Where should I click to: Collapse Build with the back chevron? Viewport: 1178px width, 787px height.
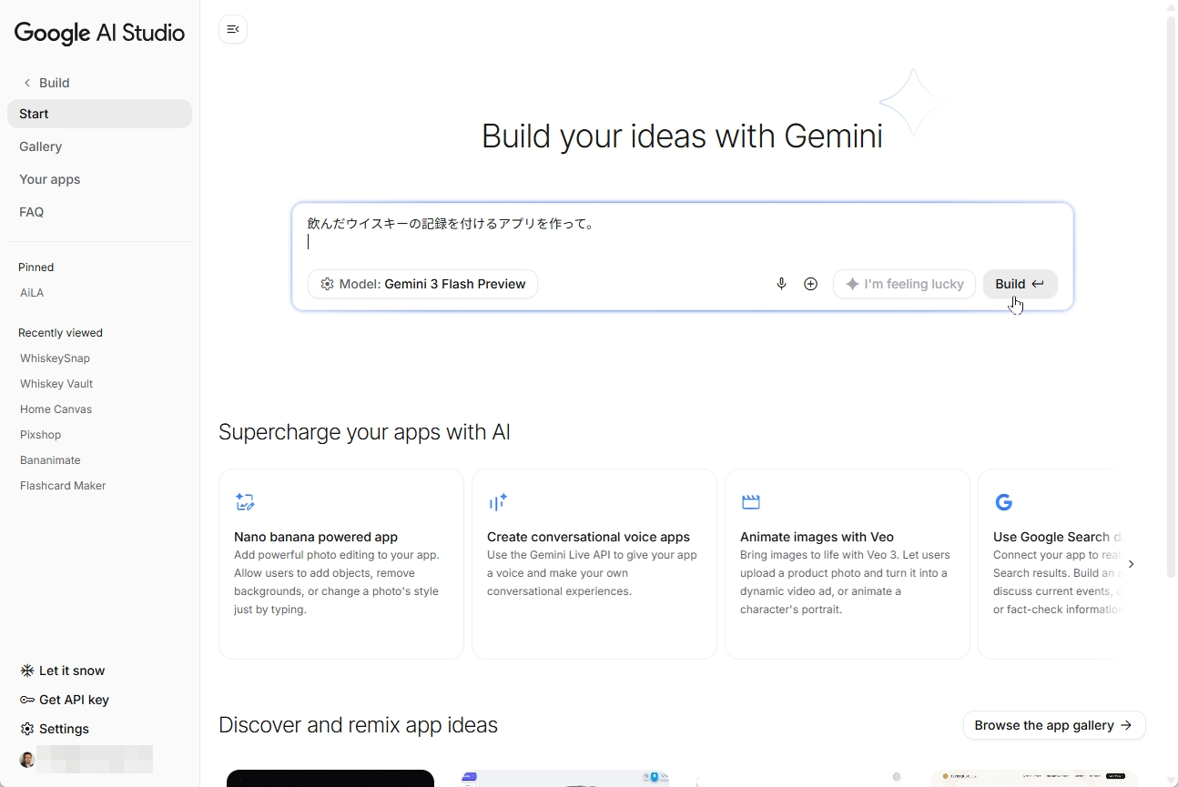point(28,82)
